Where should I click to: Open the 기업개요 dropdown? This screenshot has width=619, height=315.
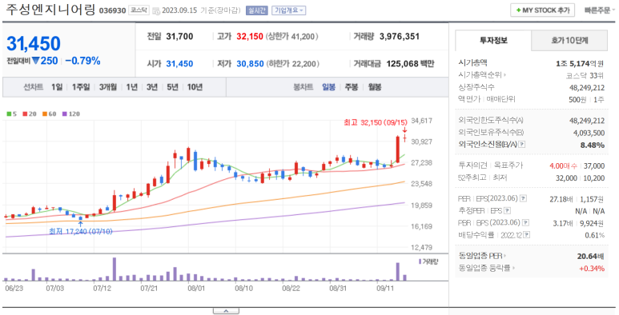pyautogui.click(x=289, y=10)
